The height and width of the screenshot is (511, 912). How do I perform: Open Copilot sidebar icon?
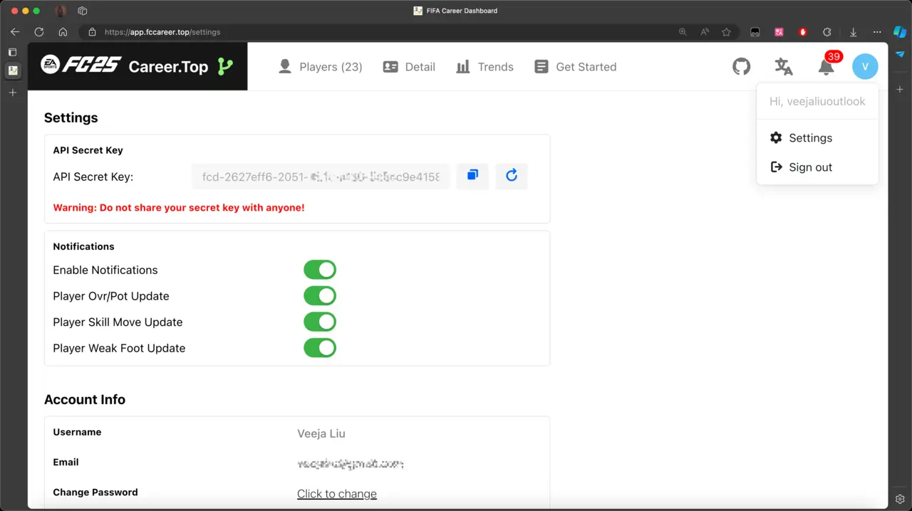point(899,32)
